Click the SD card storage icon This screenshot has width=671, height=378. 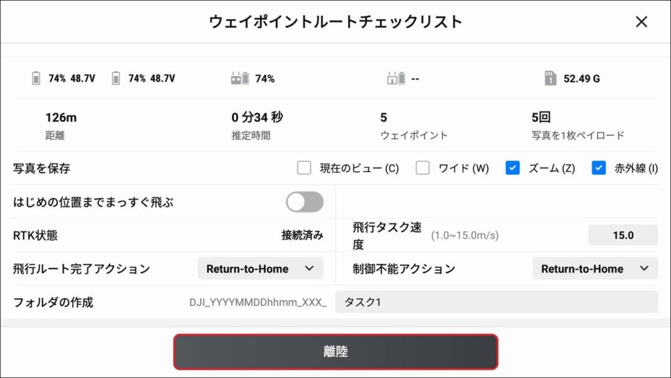[x=551, y=79]
